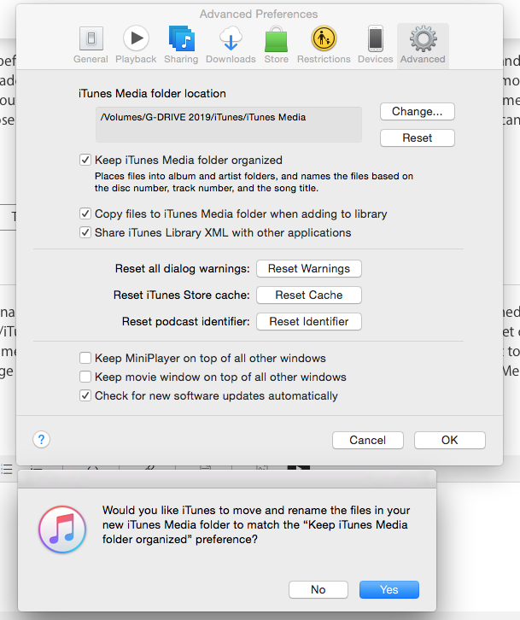Open the Downloads preferences icon
The width and height of the screenshot is (520, 620).
[231, 38]
